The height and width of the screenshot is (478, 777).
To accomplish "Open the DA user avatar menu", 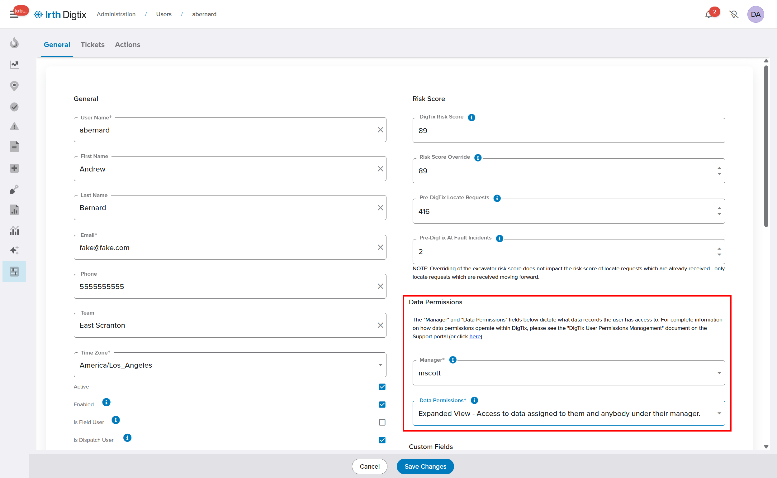I will pyautogui.click(x=755, y=15).
